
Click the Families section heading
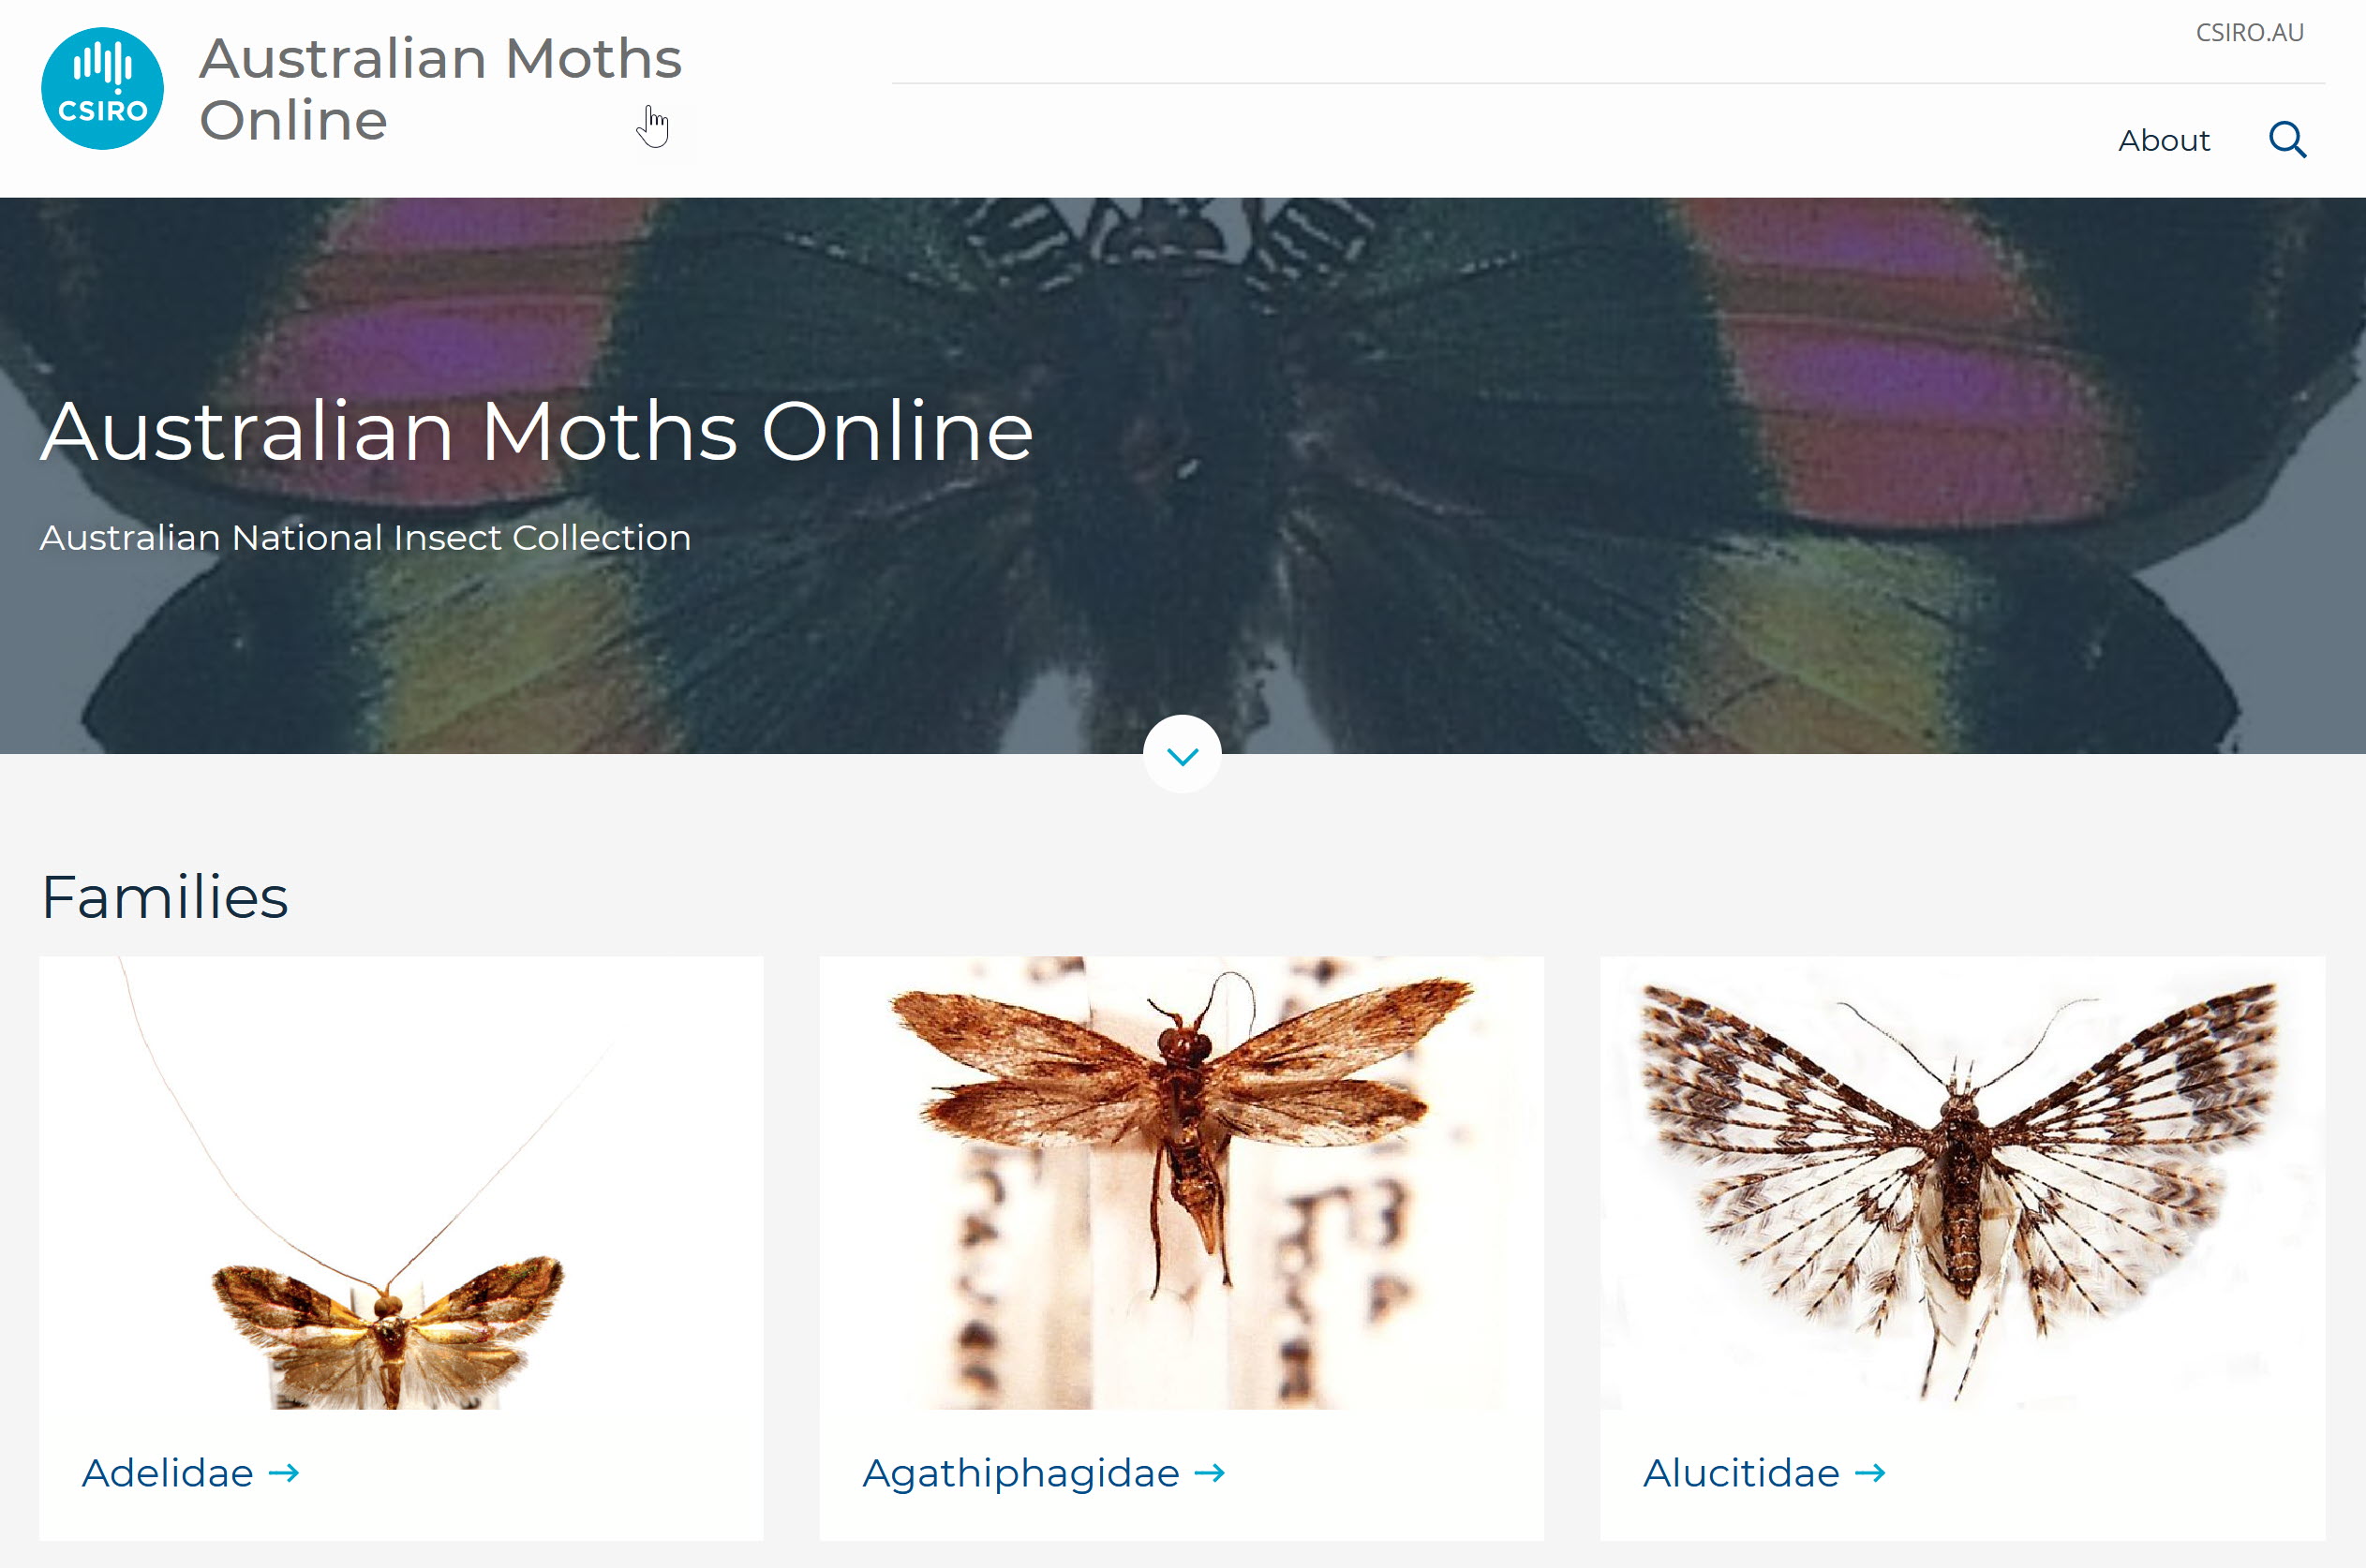coord(165,897)
